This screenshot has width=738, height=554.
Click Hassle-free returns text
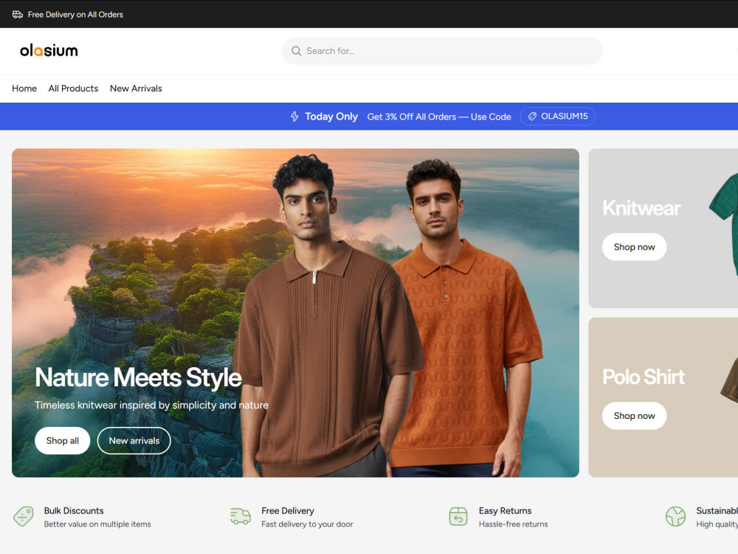513,524
